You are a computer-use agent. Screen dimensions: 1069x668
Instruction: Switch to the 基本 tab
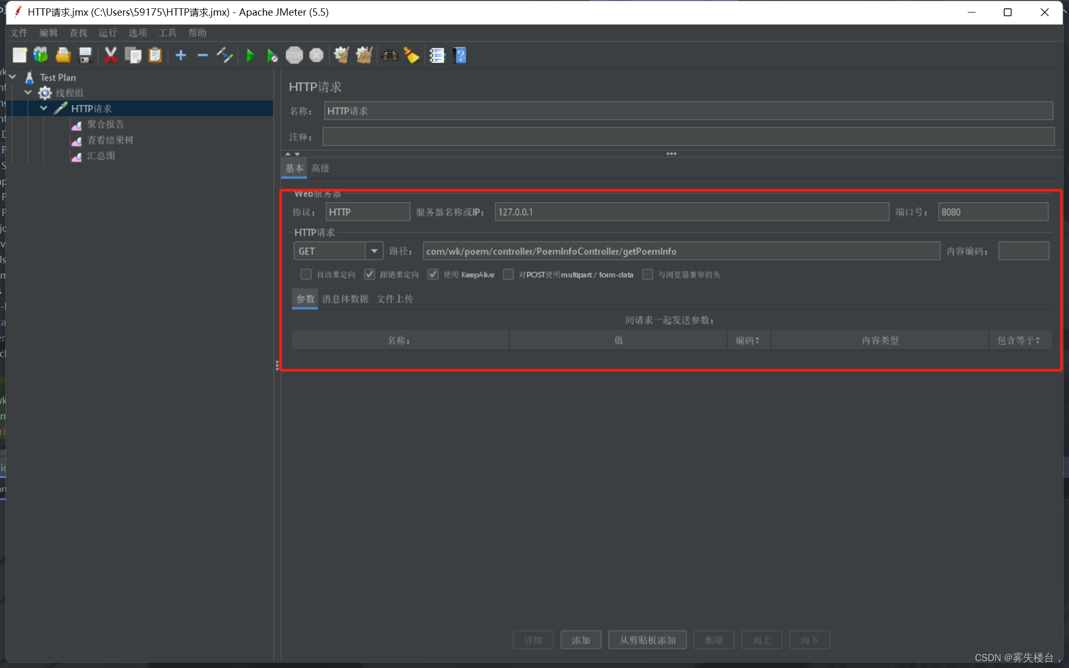coord(294,168)
